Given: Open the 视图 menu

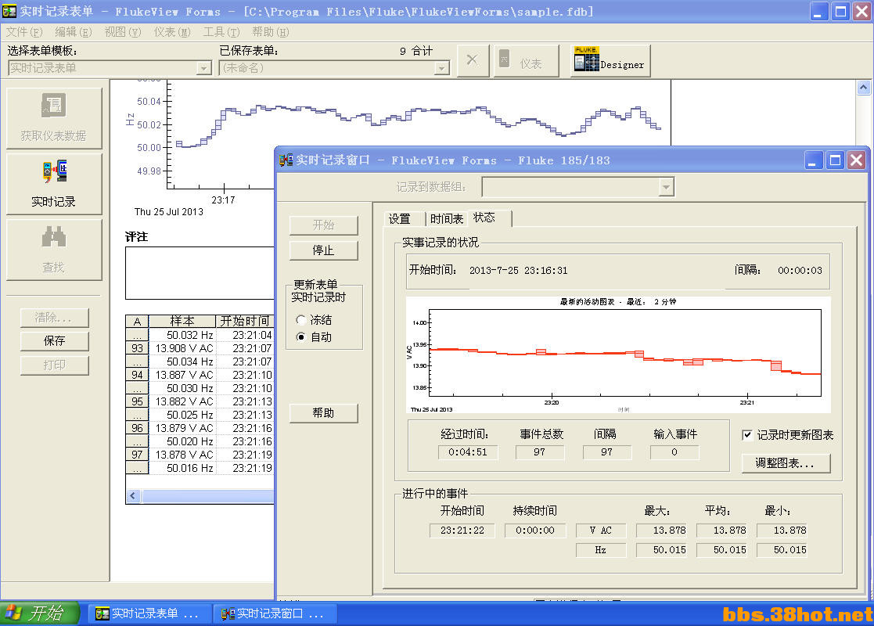Looking at the screenshot, I should [123, 32].
